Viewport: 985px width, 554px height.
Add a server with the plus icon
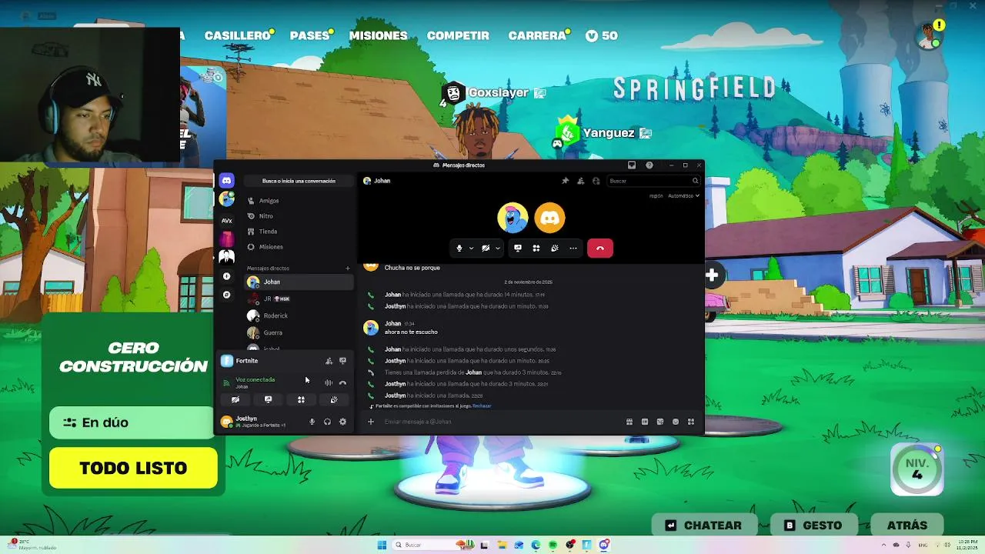[226, 276]
